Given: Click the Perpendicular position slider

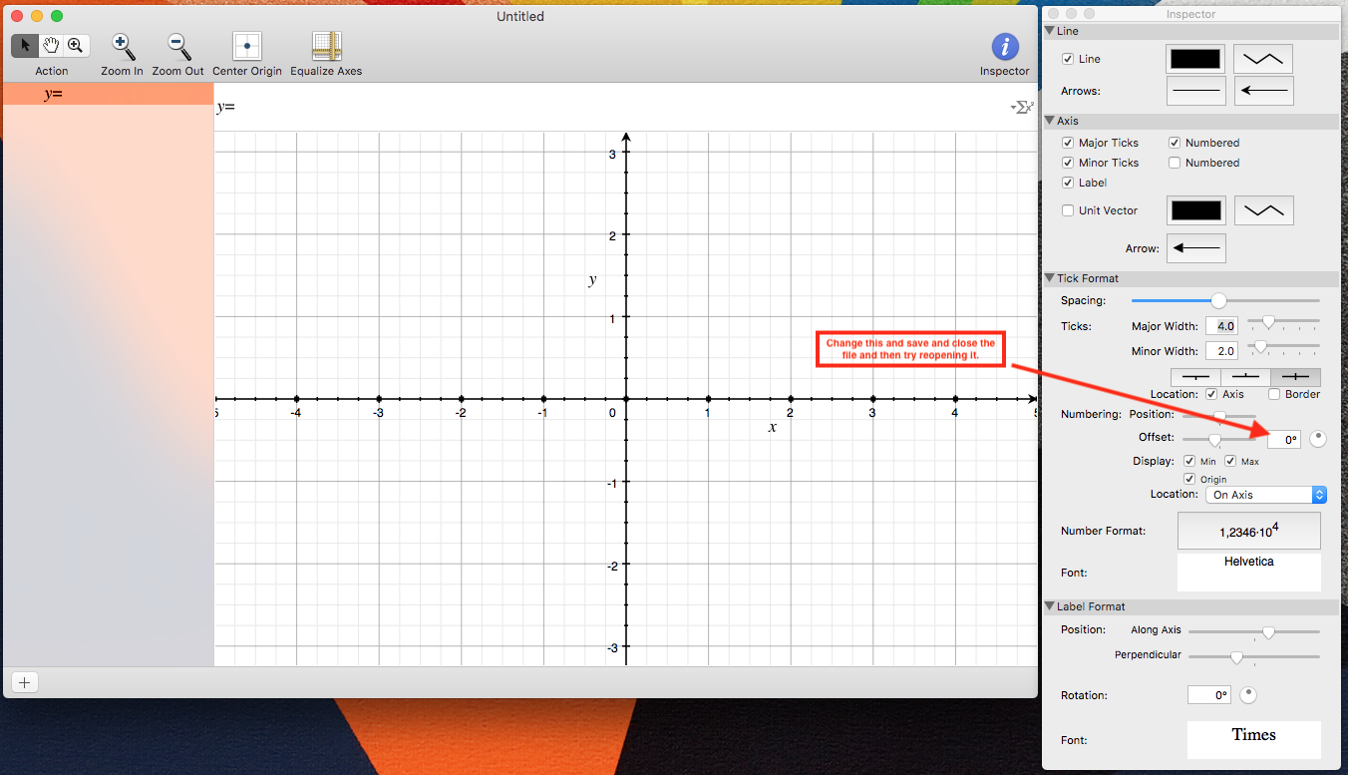Looking at the screenshot, I should [1254, 657].
